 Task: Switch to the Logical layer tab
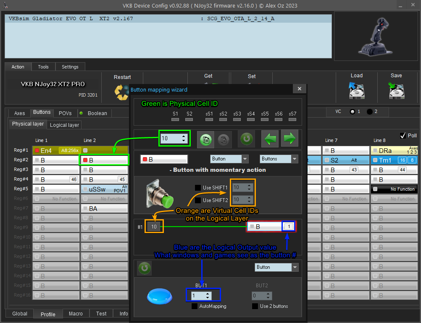pos(64,125)
